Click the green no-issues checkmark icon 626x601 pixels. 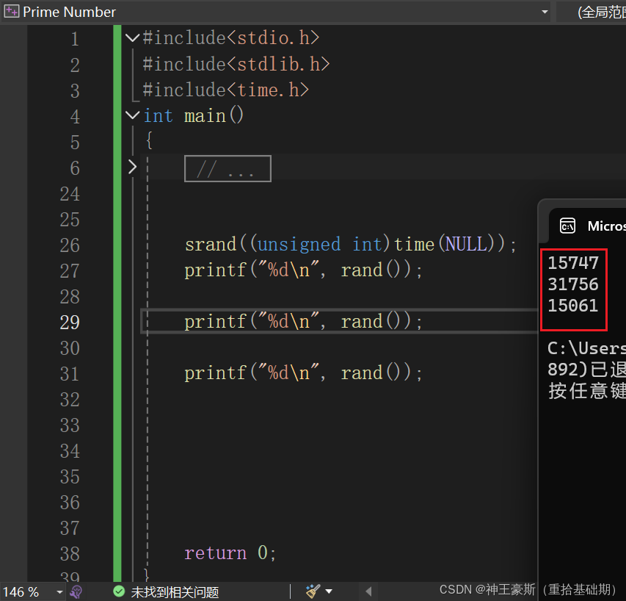(119, 591)
